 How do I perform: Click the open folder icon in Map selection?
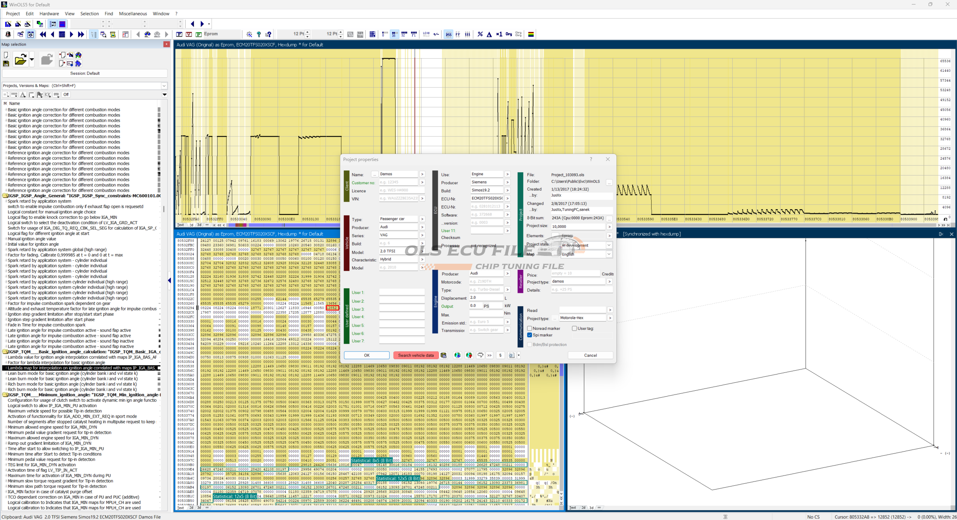[21, 59]
